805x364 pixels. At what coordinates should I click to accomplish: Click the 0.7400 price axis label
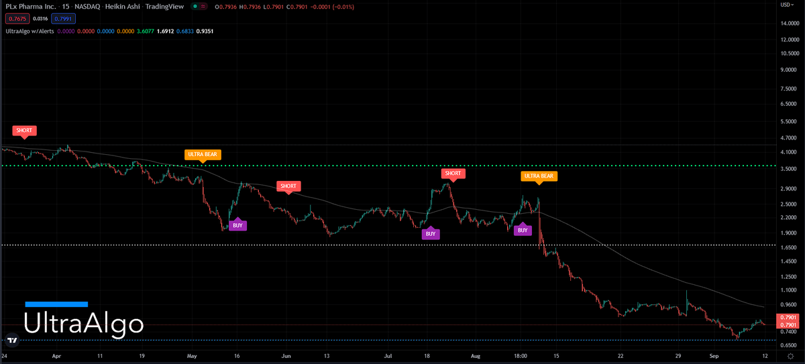[x=788, y=331]
